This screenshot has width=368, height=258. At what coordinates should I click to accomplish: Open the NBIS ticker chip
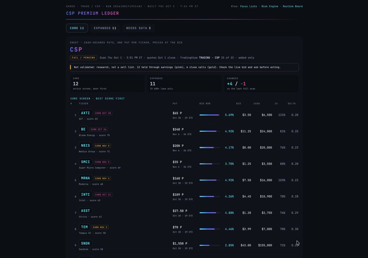pyautogui.click(x=86, y=146)
